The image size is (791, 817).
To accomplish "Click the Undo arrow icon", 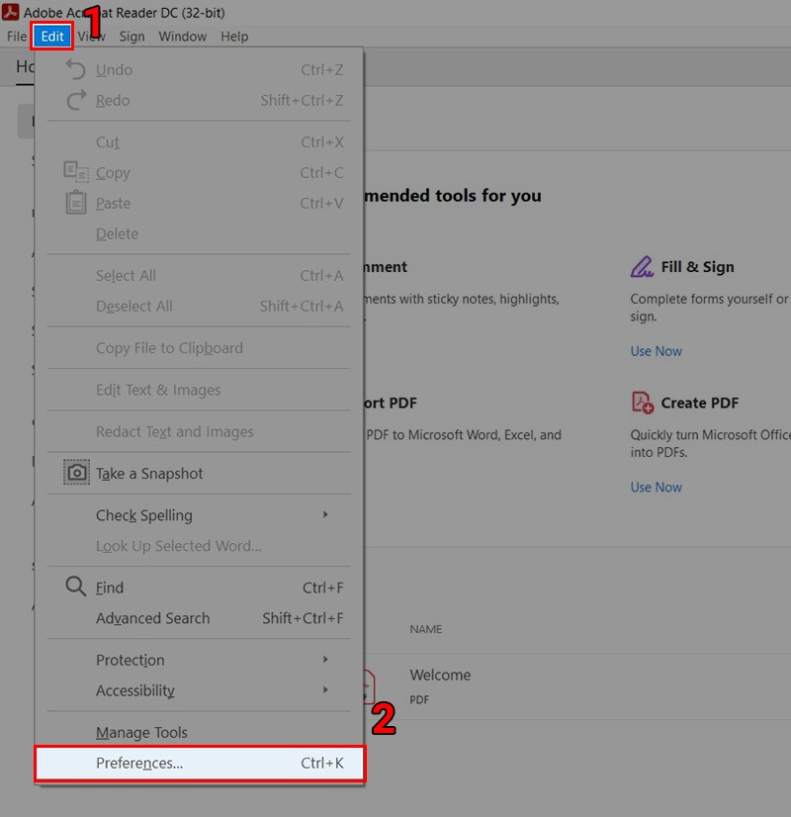I will [x=76, y=69].
